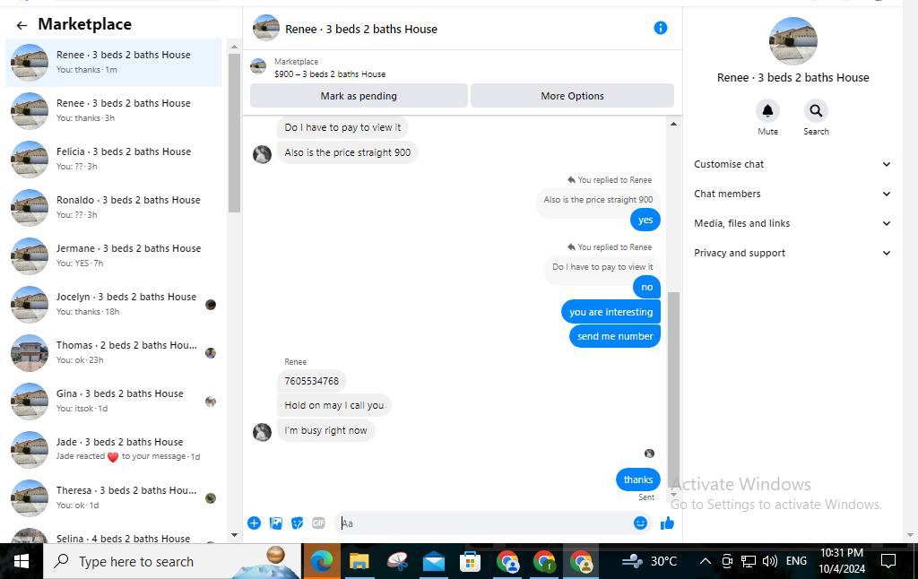Click the chat messages scroll-up arrow
The height and width of the screenshot is (579, 918).
click(673, 124)
